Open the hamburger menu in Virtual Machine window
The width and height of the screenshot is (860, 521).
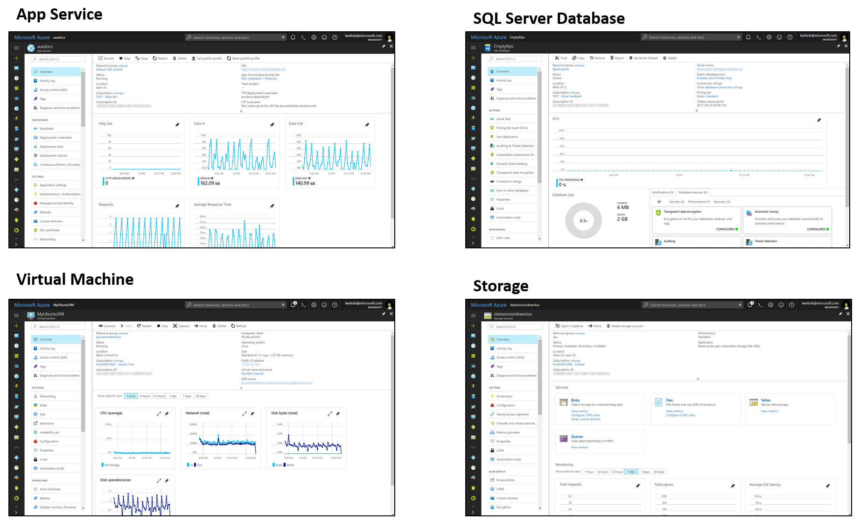[x=16, y=315]
